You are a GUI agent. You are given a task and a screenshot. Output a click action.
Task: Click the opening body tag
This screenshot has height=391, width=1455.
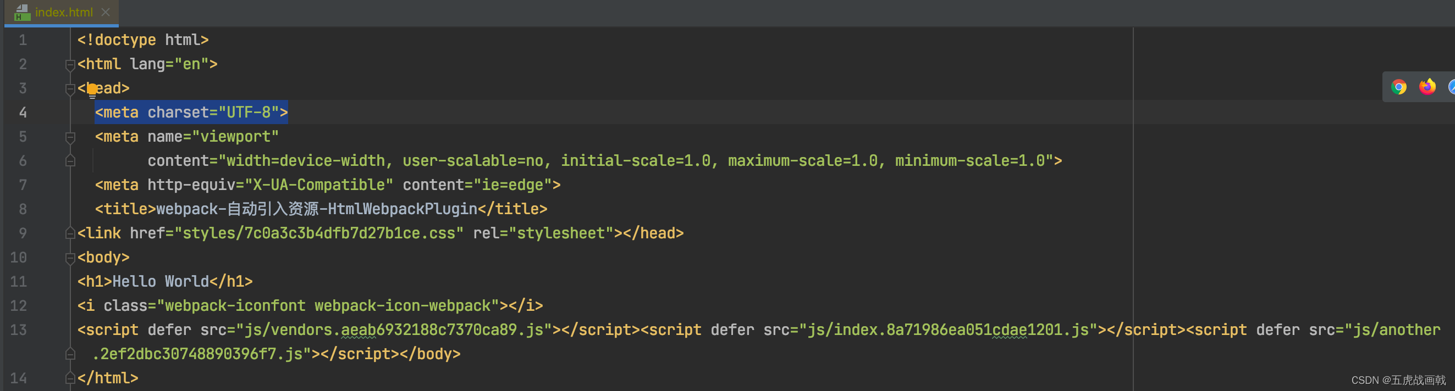(103, 258)
